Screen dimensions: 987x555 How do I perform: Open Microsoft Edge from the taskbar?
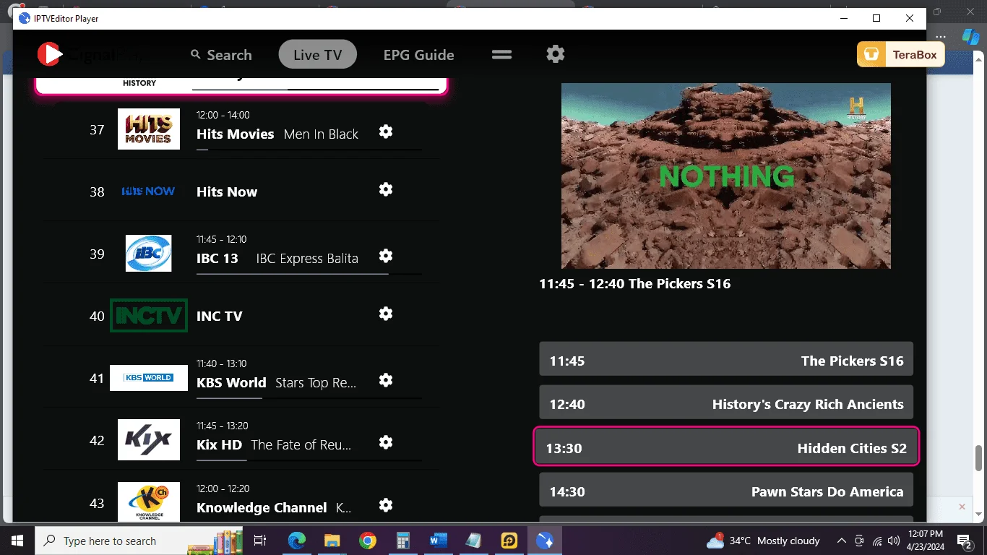[297, 541]
